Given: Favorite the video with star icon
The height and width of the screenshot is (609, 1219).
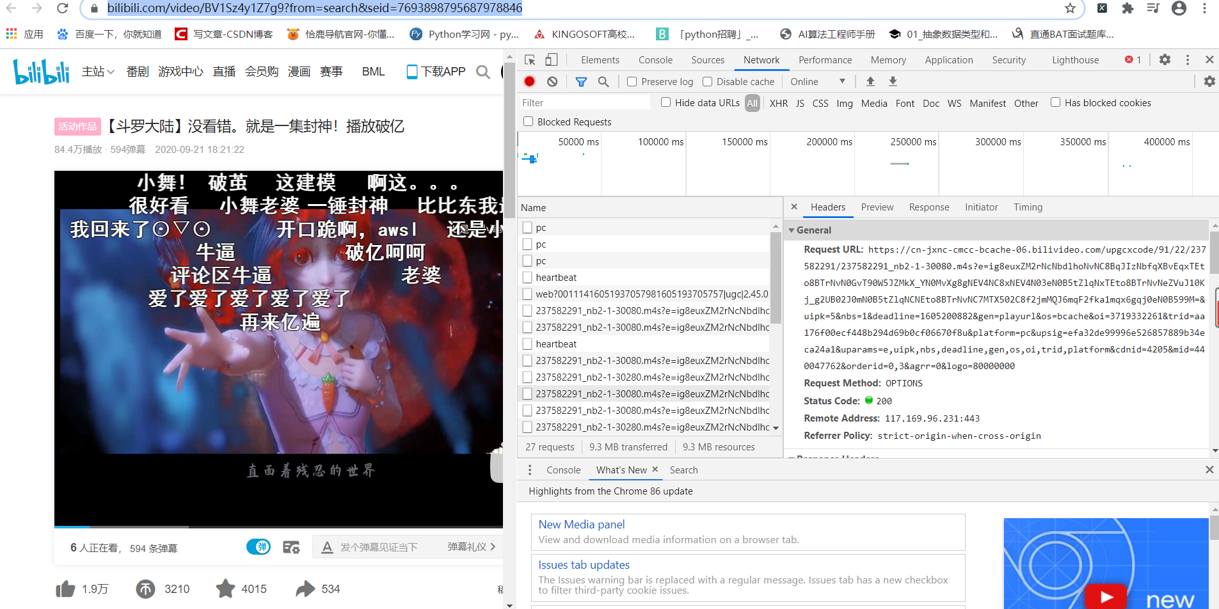Looking at the screenshot, I should pyautogui.click(x=225, y=589).
